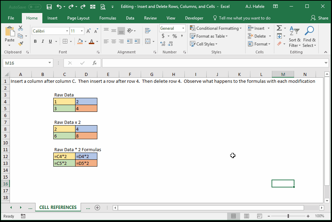Switch to Page Layout view in status bar
This screenshot has height=222, width=332.
tap(247, 216)
